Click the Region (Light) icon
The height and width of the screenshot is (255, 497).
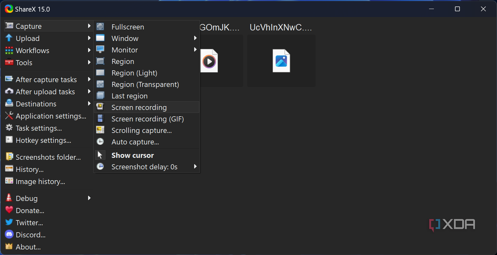tap(100, 73)
